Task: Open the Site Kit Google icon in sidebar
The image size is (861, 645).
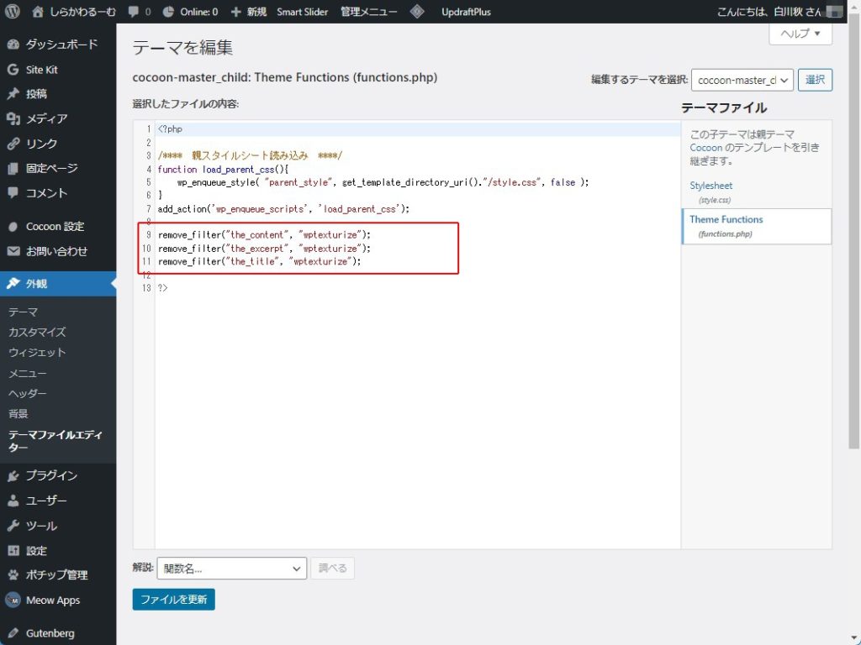Action: (x=13, y=70)
